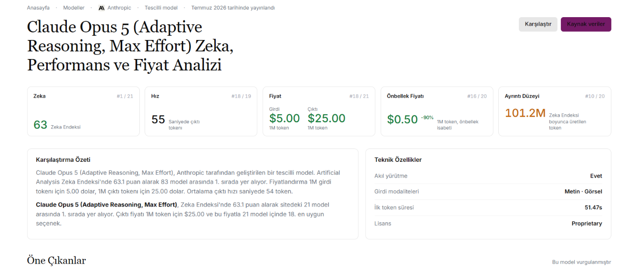Select the Girdi modaliteleri row
This screenshot has height=267, width=630.
point(488,192)
